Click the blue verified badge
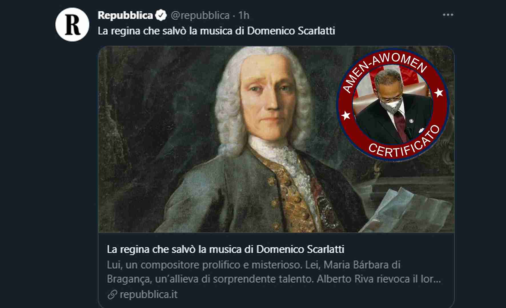 pos(161,15)
